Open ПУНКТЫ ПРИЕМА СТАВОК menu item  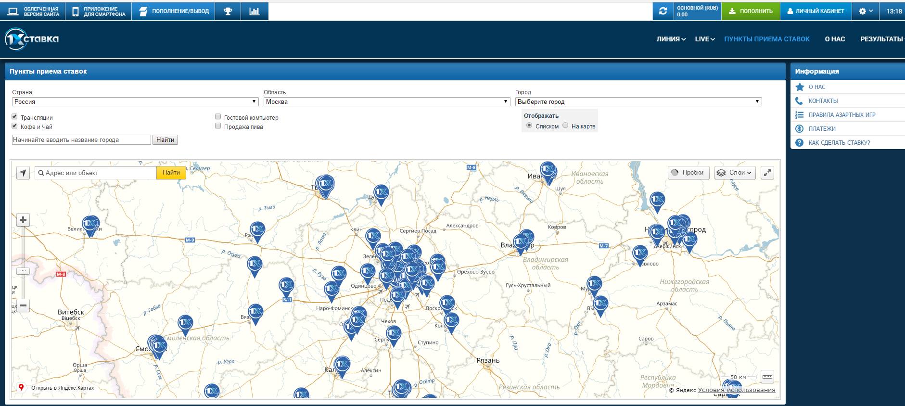767,39
